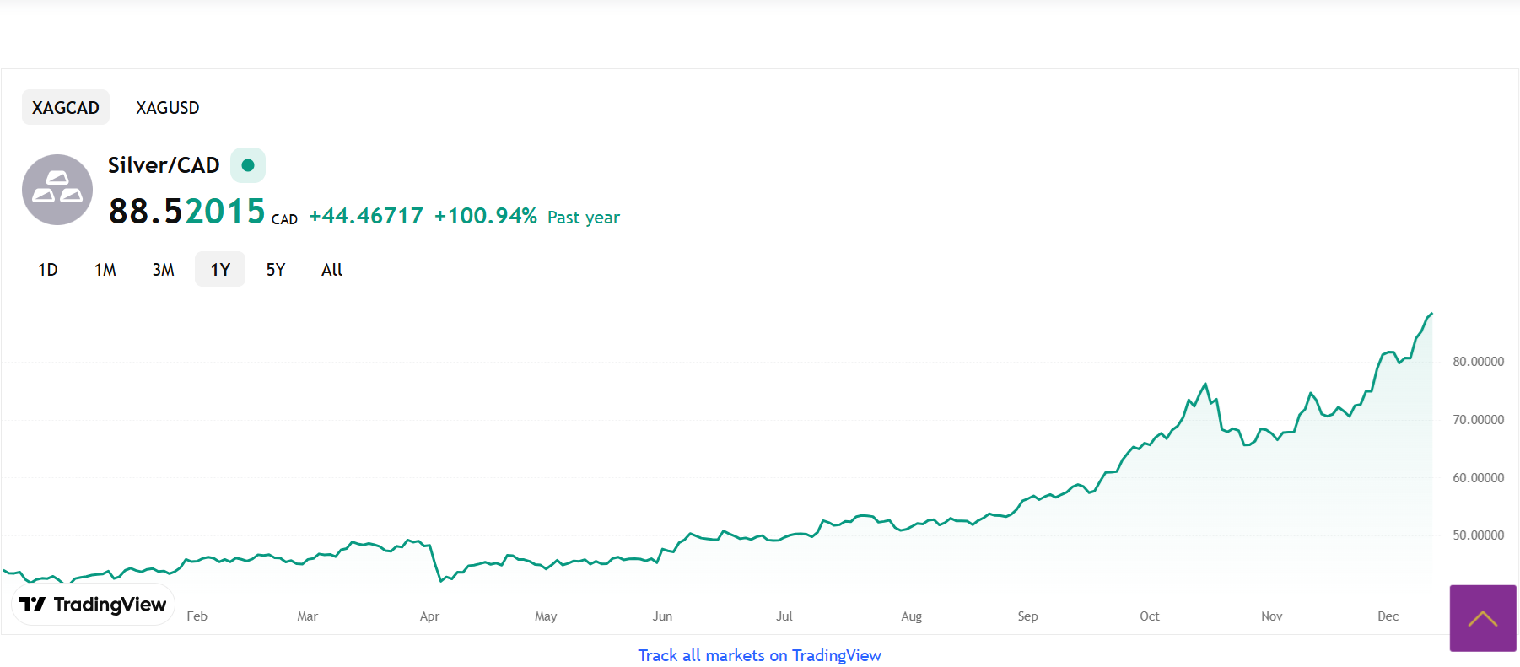Click the 88.52015 price value
1520x667 pixels.
(x=187, y=212)
